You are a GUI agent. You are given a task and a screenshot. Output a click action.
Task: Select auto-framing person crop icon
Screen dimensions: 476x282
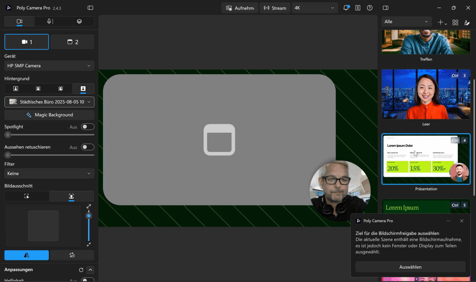click(x=71, y=196)
